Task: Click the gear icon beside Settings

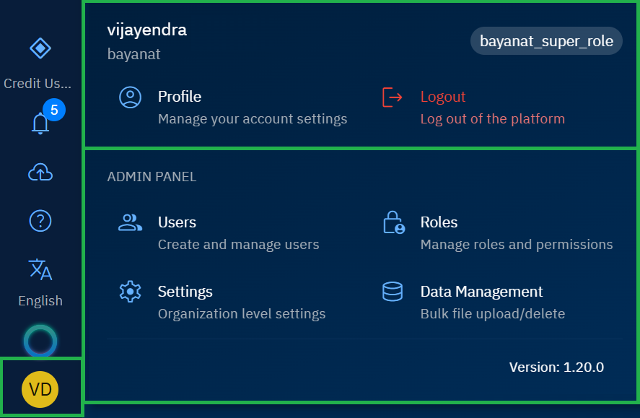Action: [130, 292]
